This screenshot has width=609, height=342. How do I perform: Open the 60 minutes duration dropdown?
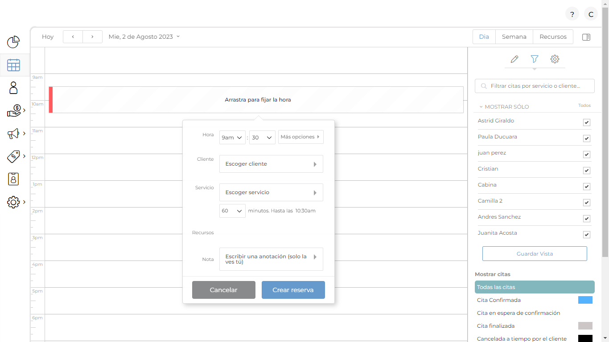point(232,211)
